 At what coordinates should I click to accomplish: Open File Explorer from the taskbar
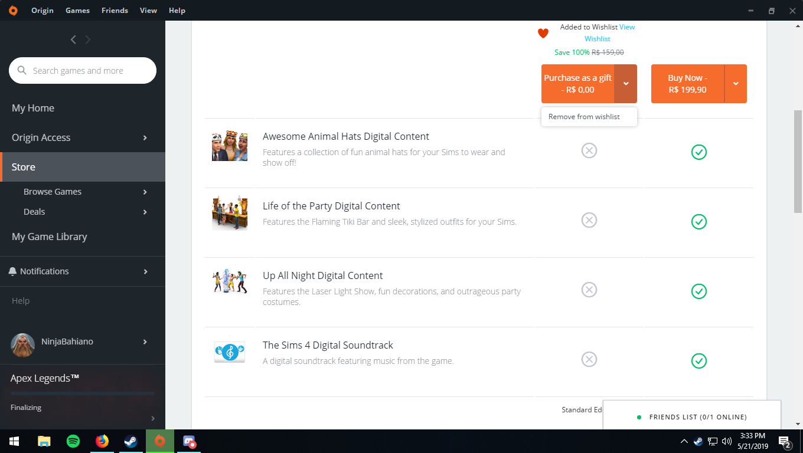[x=44, y=441]
